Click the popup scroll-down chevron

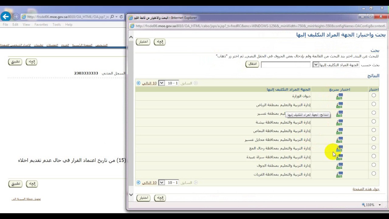131,195
